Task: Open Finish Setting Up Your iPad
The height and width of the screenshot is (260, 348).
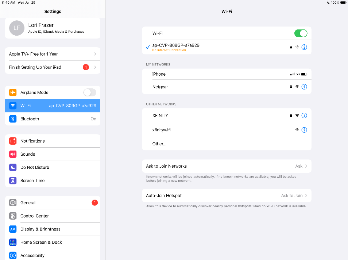Action: 53,67
